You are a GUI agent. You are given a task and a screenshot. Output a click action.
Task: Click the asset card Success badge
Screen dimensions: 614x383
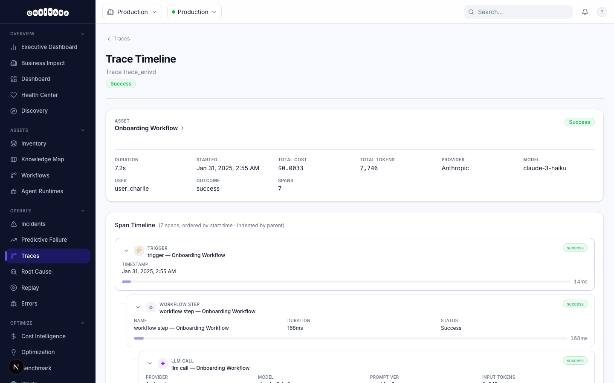579,122
